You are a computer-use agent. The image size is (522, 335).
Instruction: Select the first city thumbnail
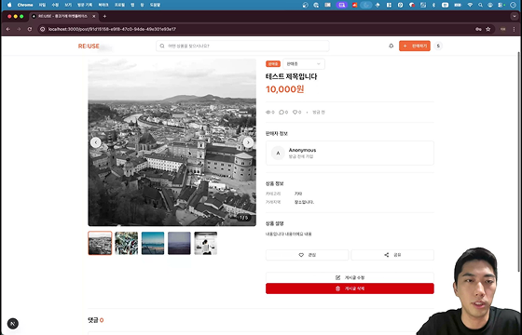coord(100,243)
